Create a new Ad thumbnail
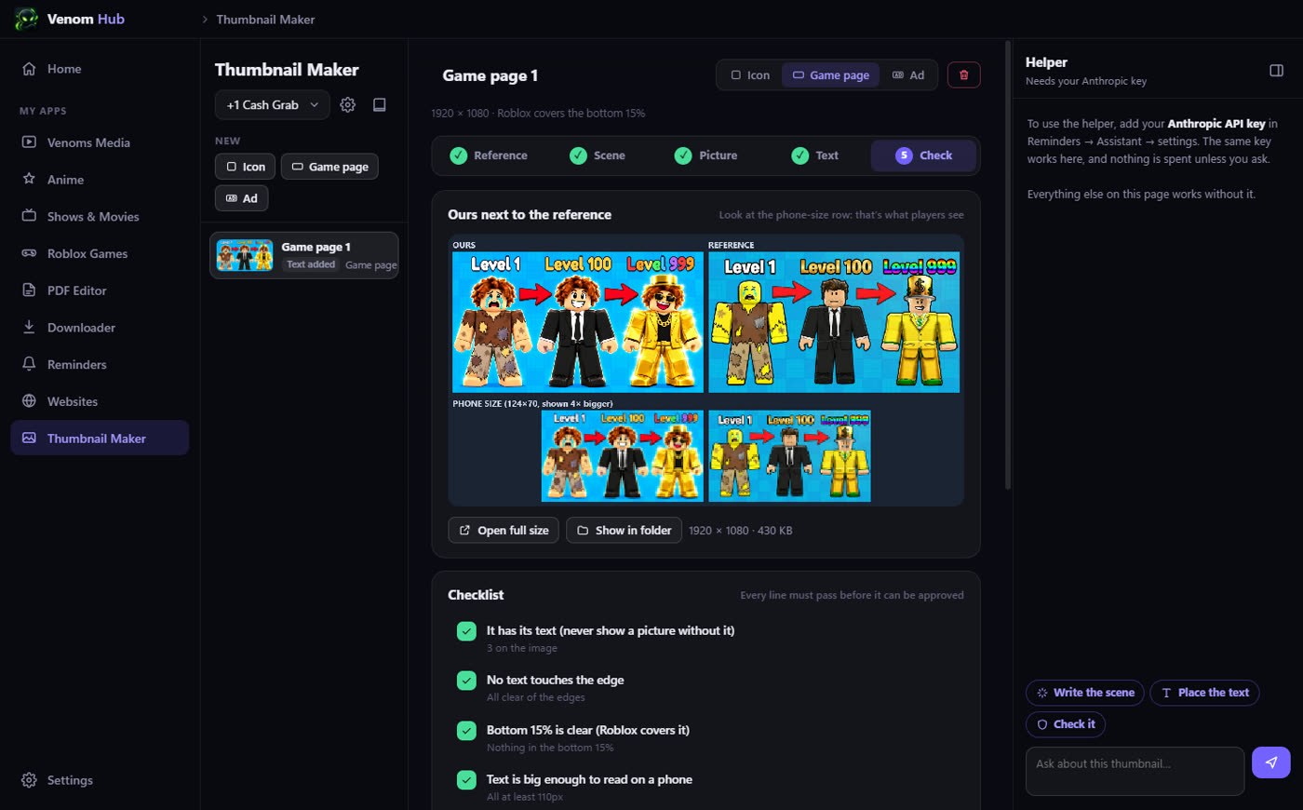This screenshot has height=810, width=1303. point(242,198)
